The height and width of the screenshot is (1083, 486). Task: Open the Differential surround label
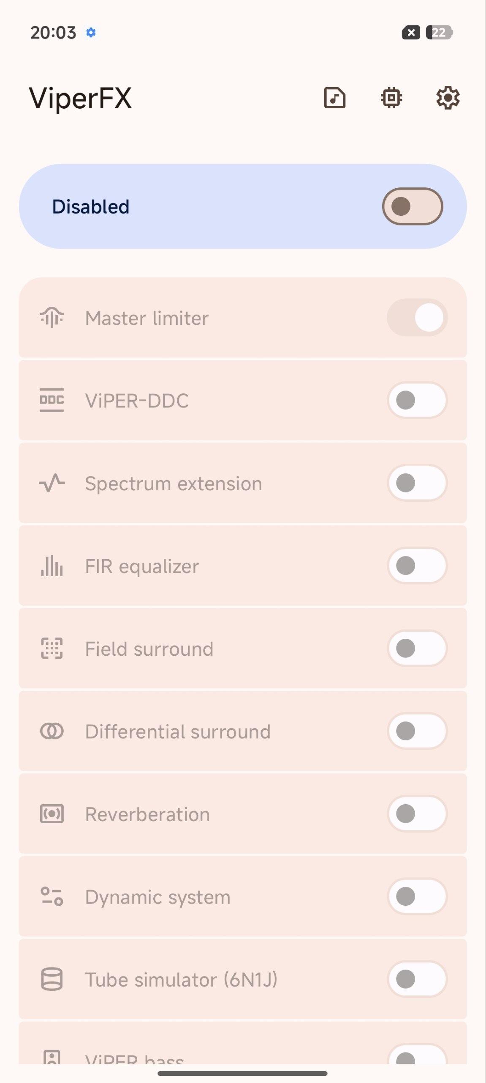click(178, 731)
